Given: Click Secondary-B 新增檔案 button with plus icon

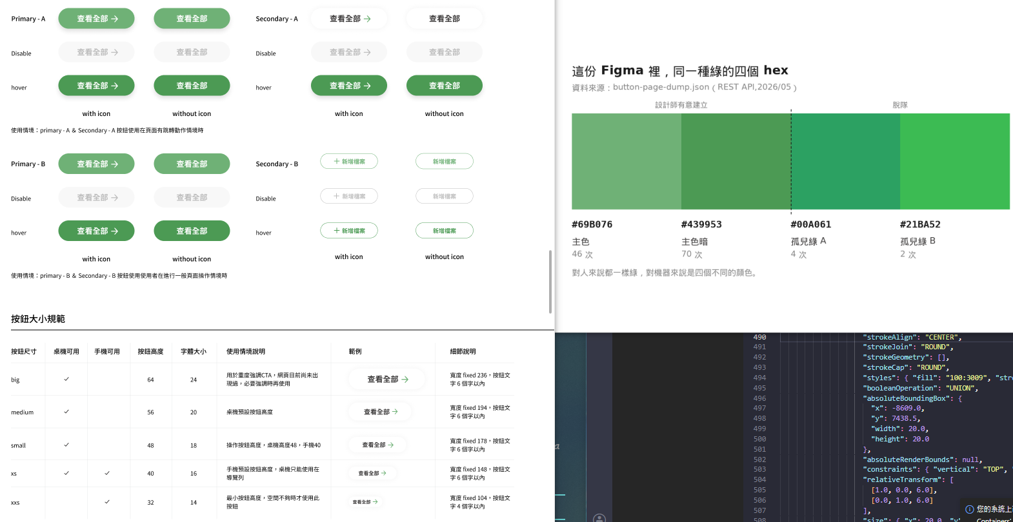Looking at the screenshot, I should 349,161.
